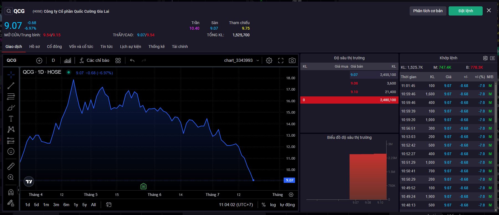
Task: Set chart range to 5y
Action: [x=85, y=205]
